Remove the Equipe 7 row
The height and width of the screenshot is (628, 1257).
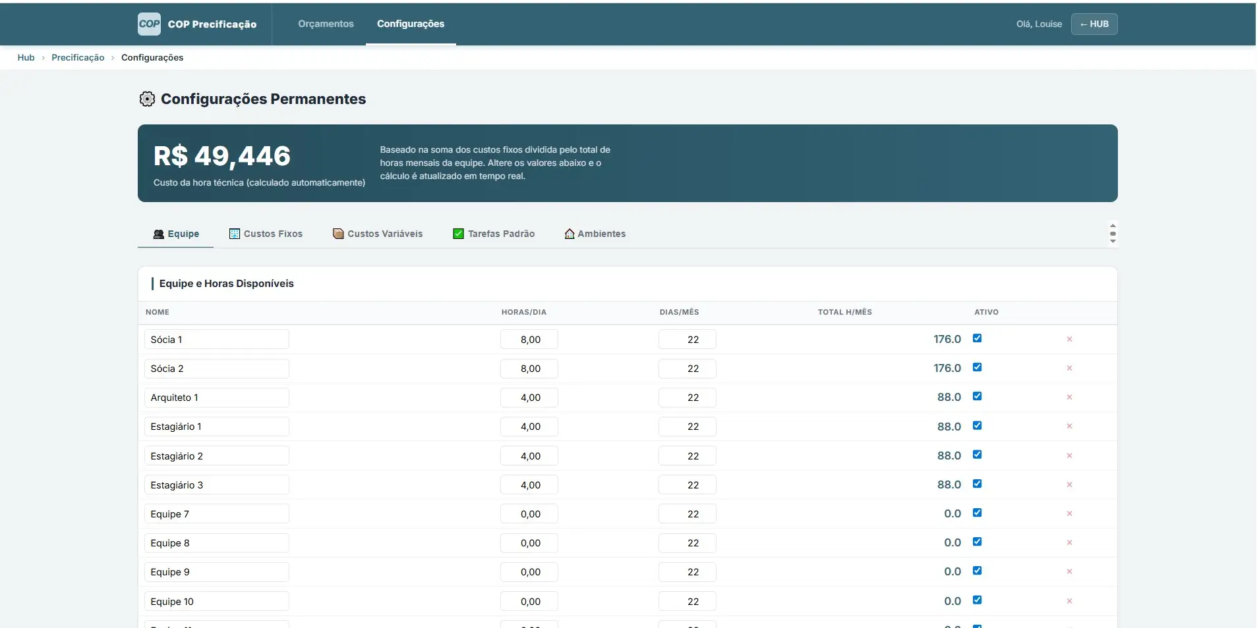tap(1069, 514)
